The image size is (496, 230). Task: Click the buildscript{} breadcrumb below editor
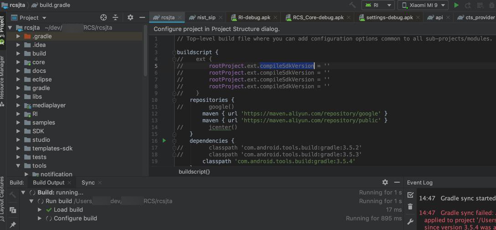point(194,172)
